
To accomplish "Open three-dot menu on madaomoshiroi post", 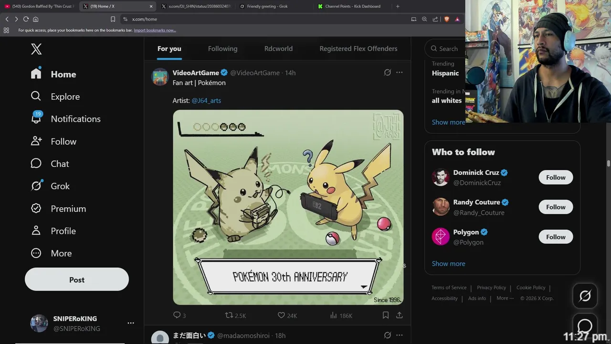I will coord(400,335).
